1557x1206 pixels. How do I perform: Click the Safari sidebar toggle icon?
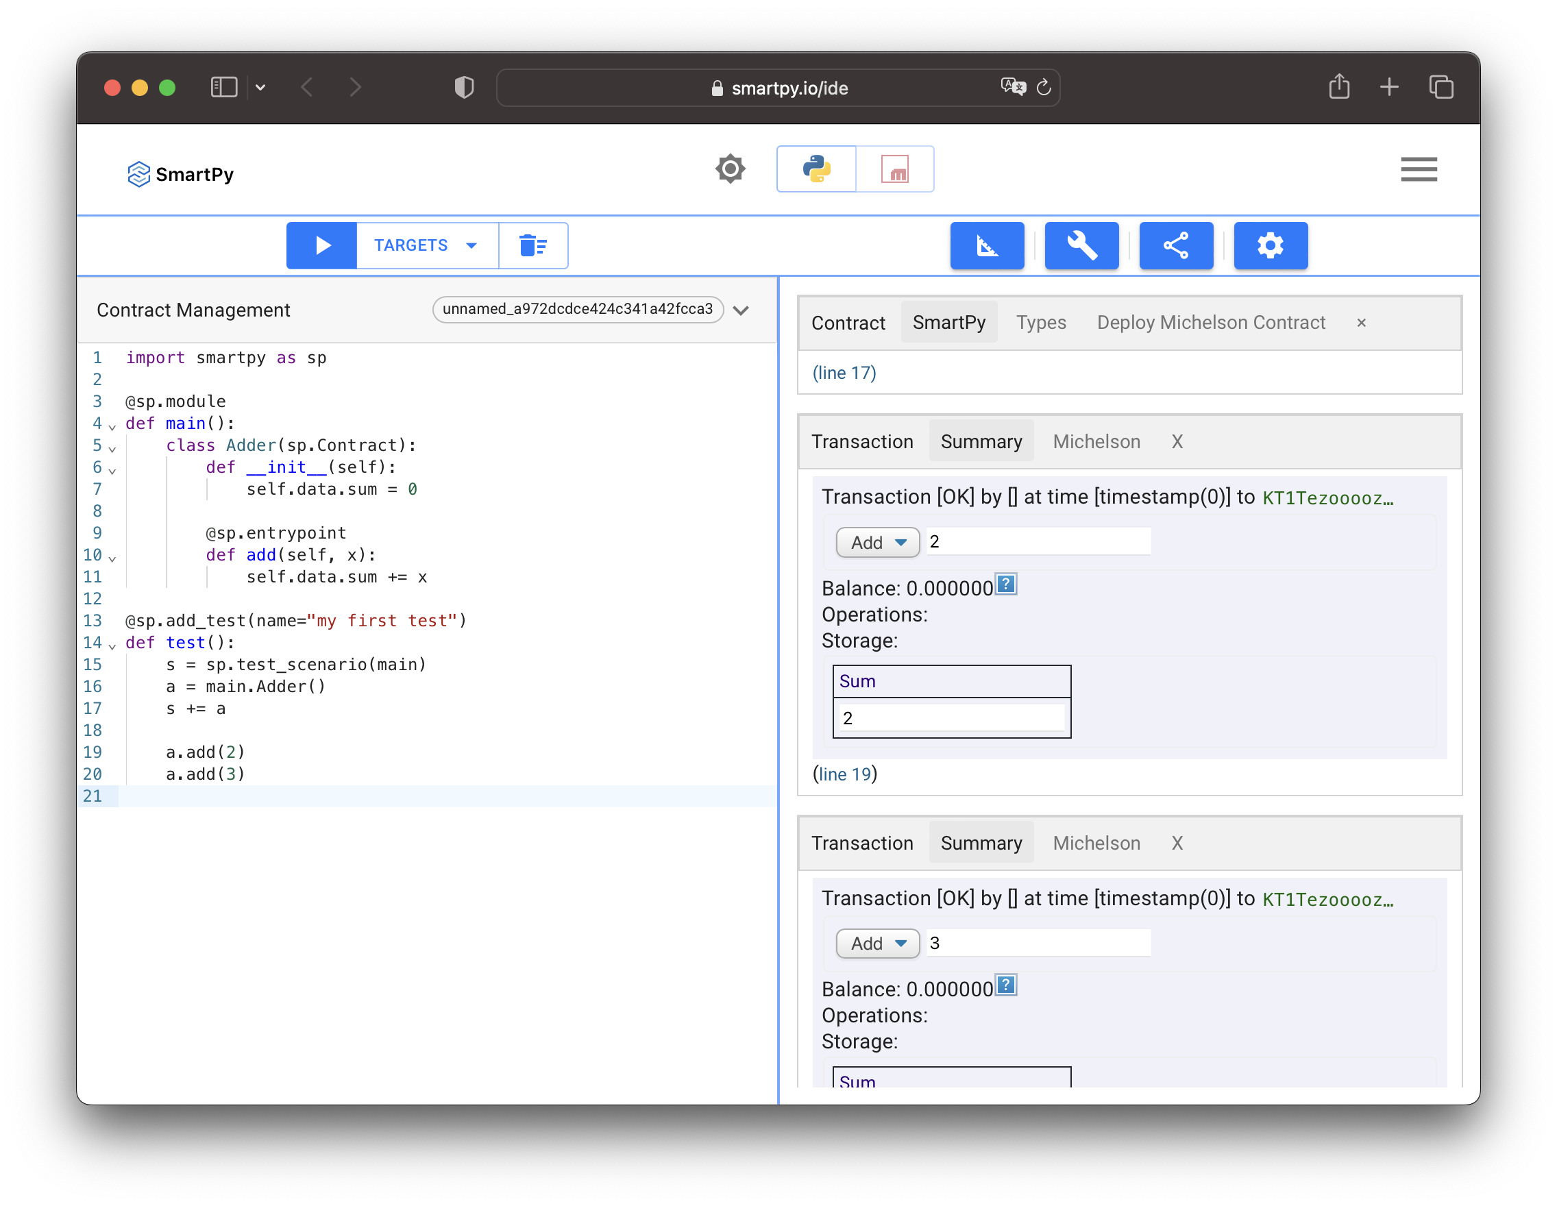pos(223,87)
